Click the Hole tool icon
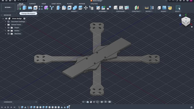This screenshot has height=109, width=194. pyautogui.click(x=35, y=8)
